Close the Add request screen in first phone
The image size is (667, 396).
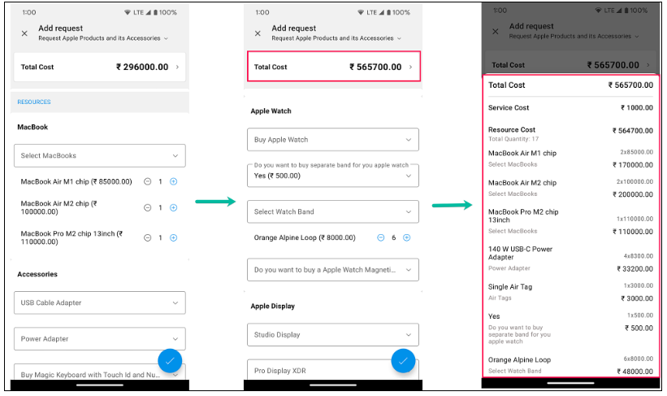(24, 33)
